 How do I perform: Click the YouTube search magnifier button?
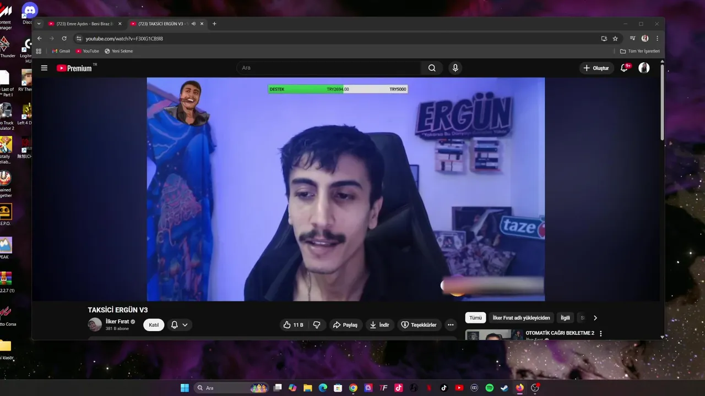432,68
